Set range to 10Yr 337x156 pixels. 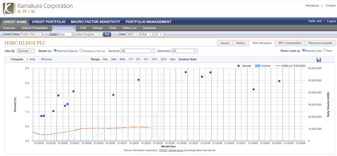coord(154,59)
